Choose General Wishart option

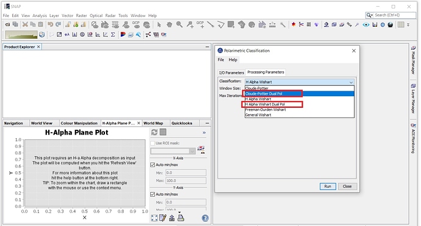click(300, 115)
